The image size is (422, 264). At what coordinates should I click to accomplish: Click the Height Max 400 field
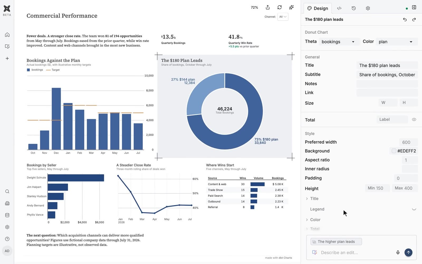(405, 188)
